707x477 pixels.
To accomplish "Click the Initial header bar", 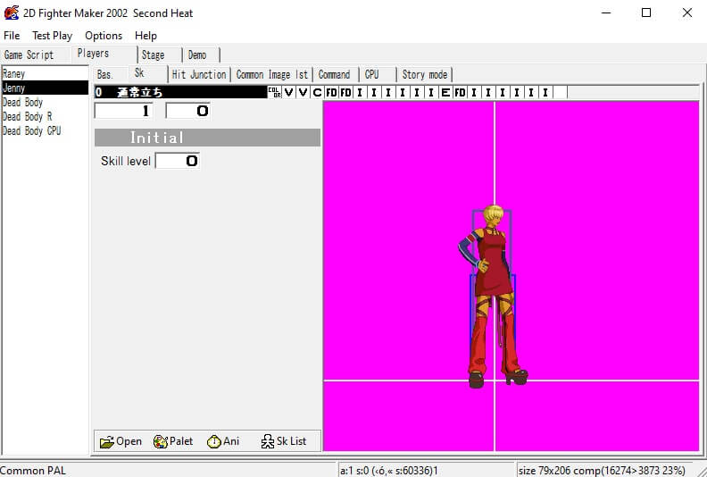I will coord(207,138).
